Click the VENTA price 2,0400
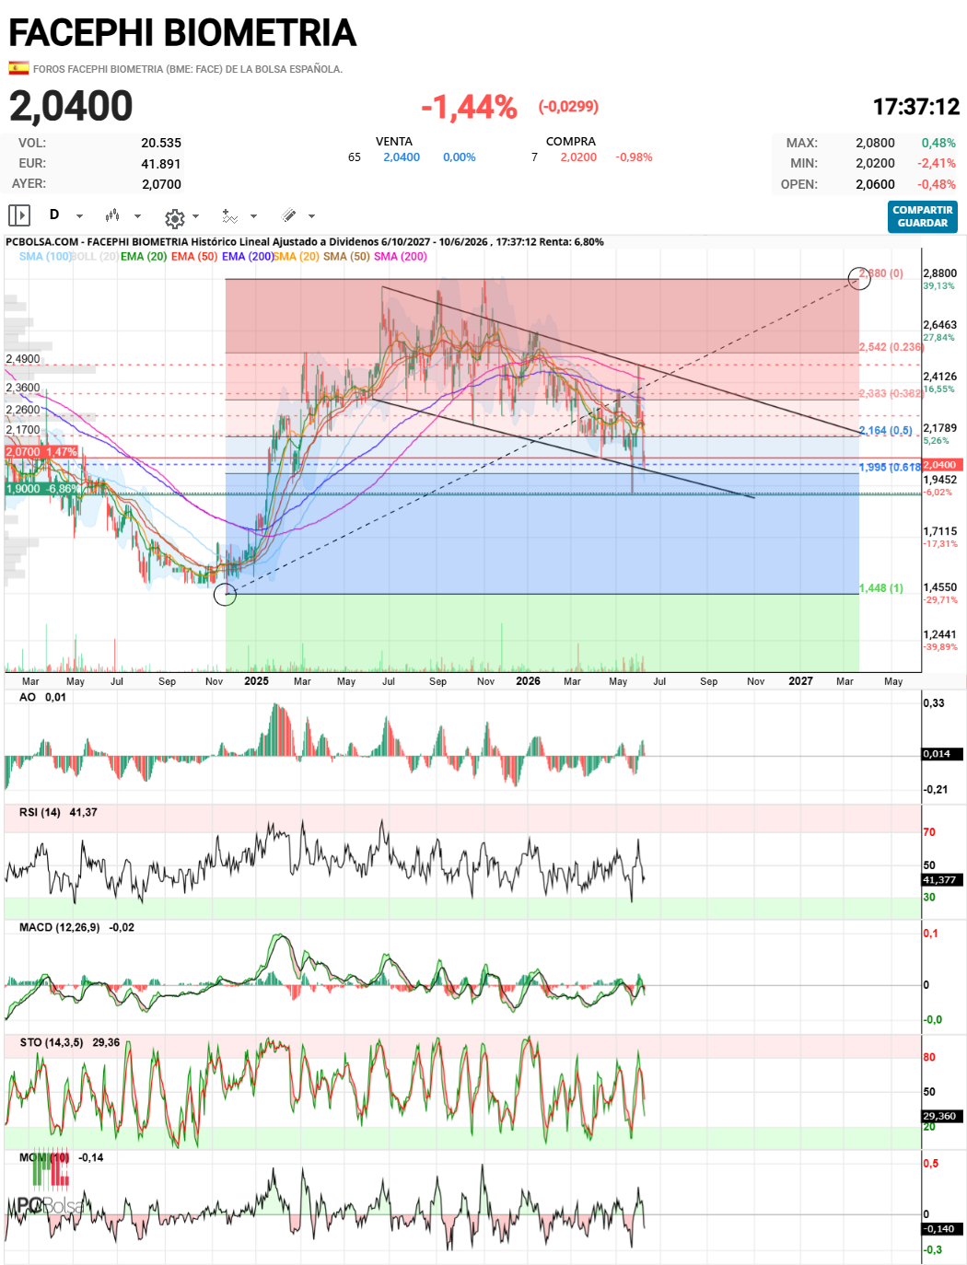This screenshot has width=967, height=1265. tap(402, 157)
